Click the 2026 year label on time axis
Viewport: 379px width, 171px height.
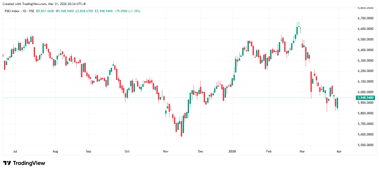coord(232,151)
